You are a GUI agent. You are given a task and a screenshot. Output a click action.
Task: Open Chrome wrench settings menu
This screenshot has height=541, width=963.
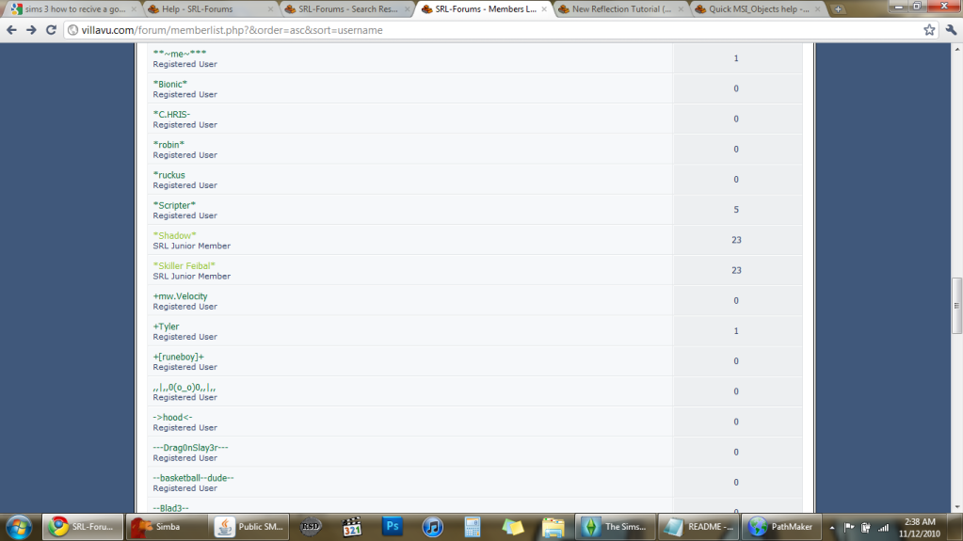point(950,30)
